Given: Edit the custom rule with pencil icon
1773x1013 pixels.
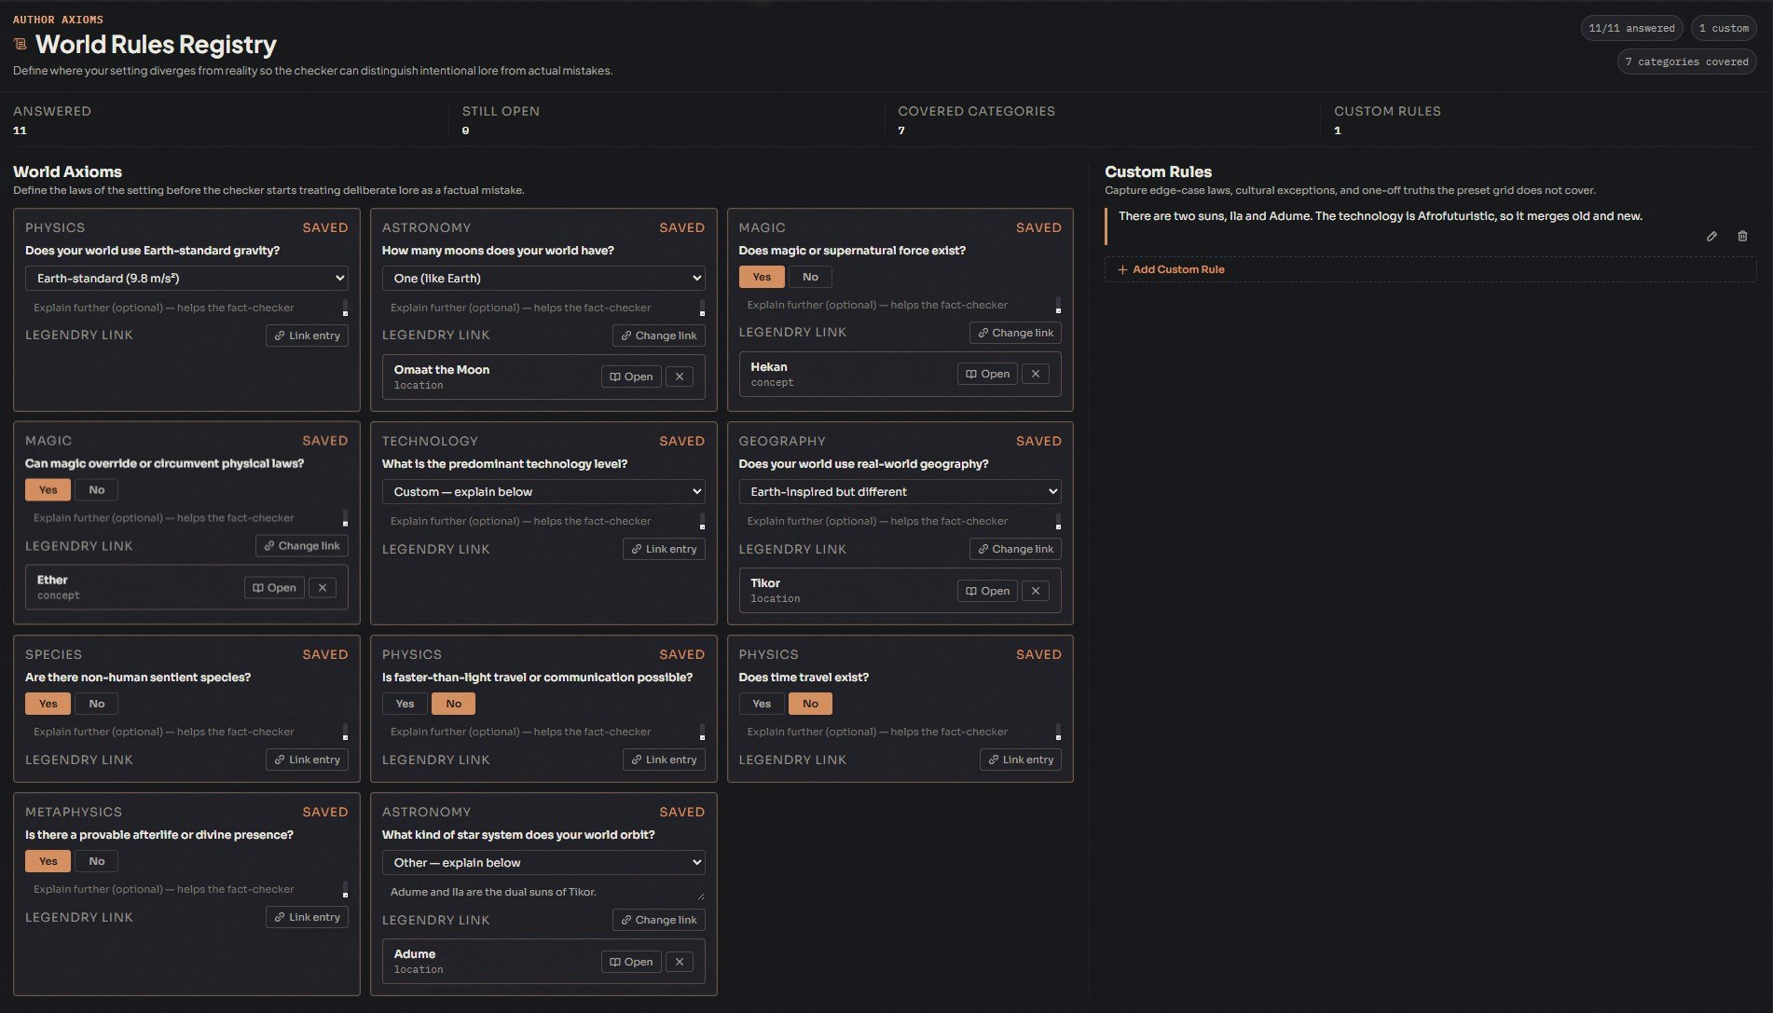Looking at the screenshot, I should pos(1711,237).
